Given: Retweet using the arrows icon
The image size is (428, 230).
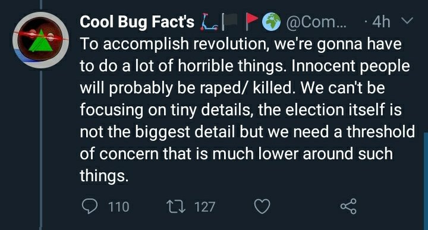Looking at the screenshot, I should tap(176, 207).
